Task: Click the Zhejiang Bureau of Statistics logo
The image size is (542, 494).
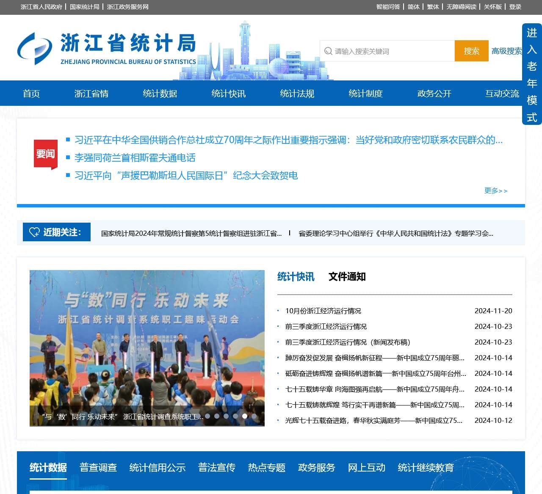Action: (106, 47)
